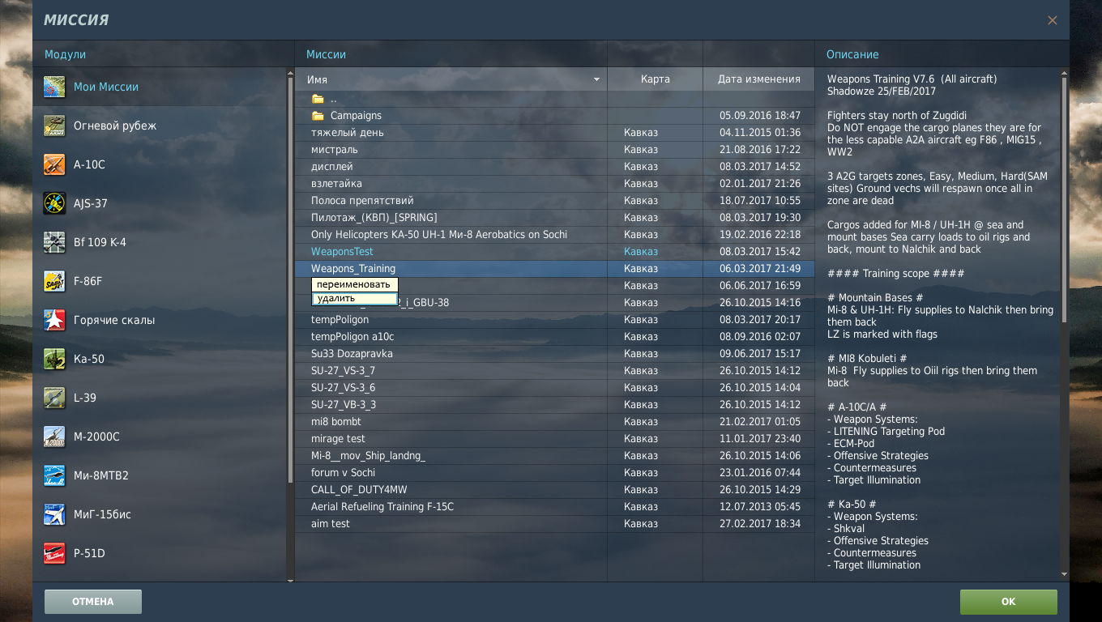Click the Модули panel header
Screen dimensions: 1102x622
65,54
